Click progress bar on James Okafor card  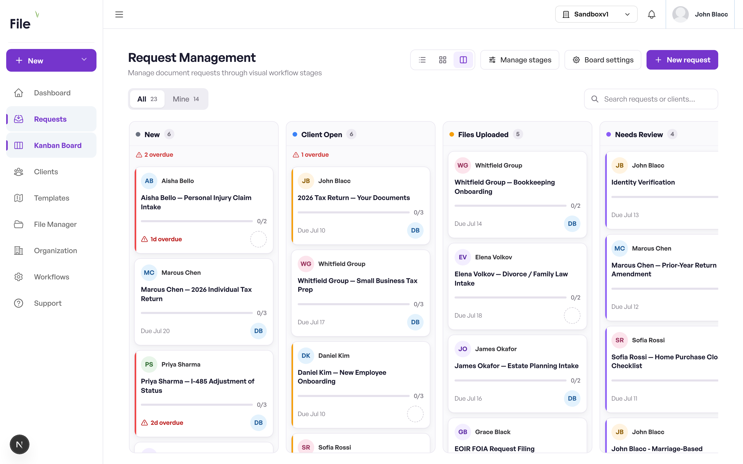(510, 380)
